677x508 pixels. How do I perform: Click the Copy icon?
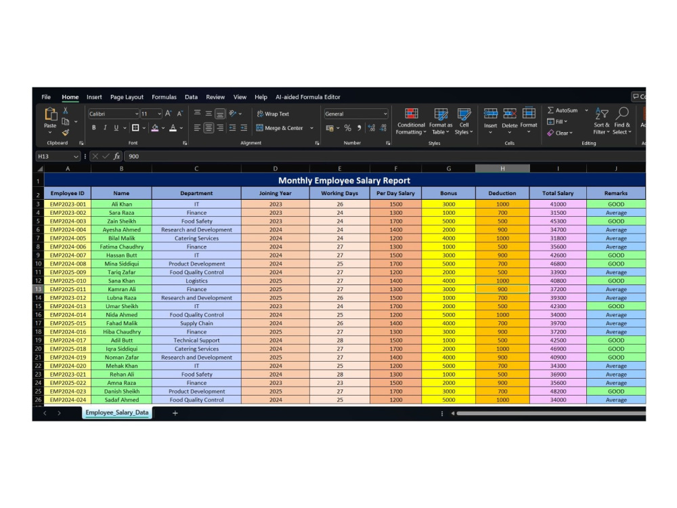(66, 122)
